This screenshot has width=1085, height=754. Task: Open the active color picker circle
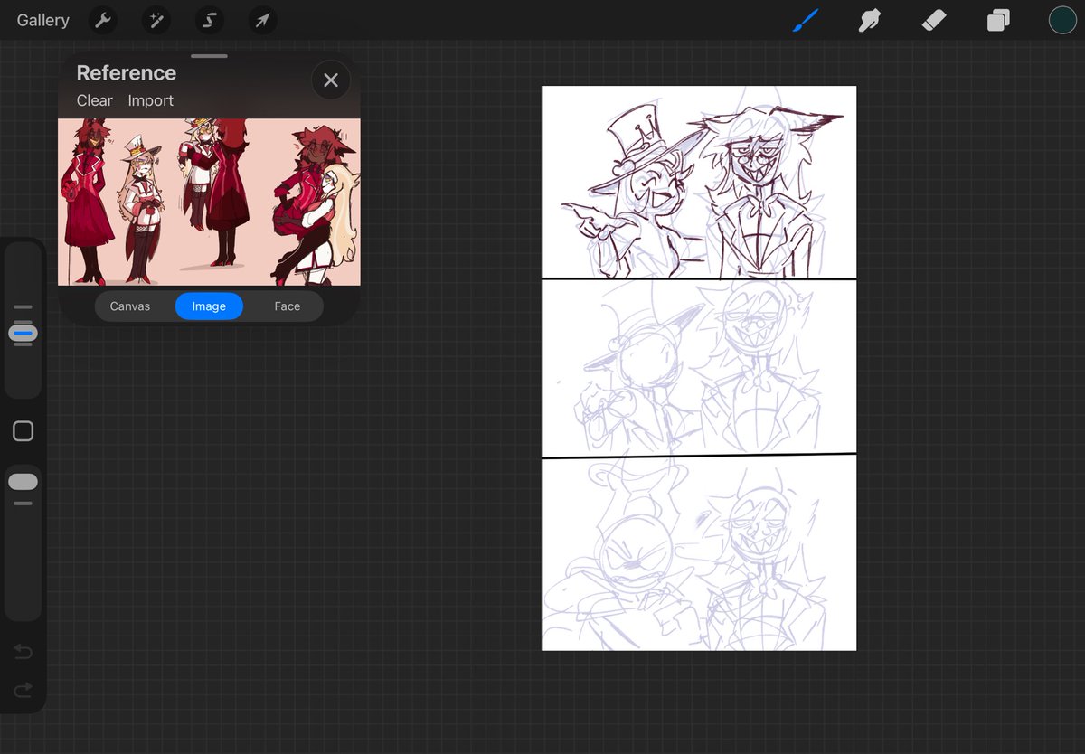pyautogui.click(x=1062, y=20)
